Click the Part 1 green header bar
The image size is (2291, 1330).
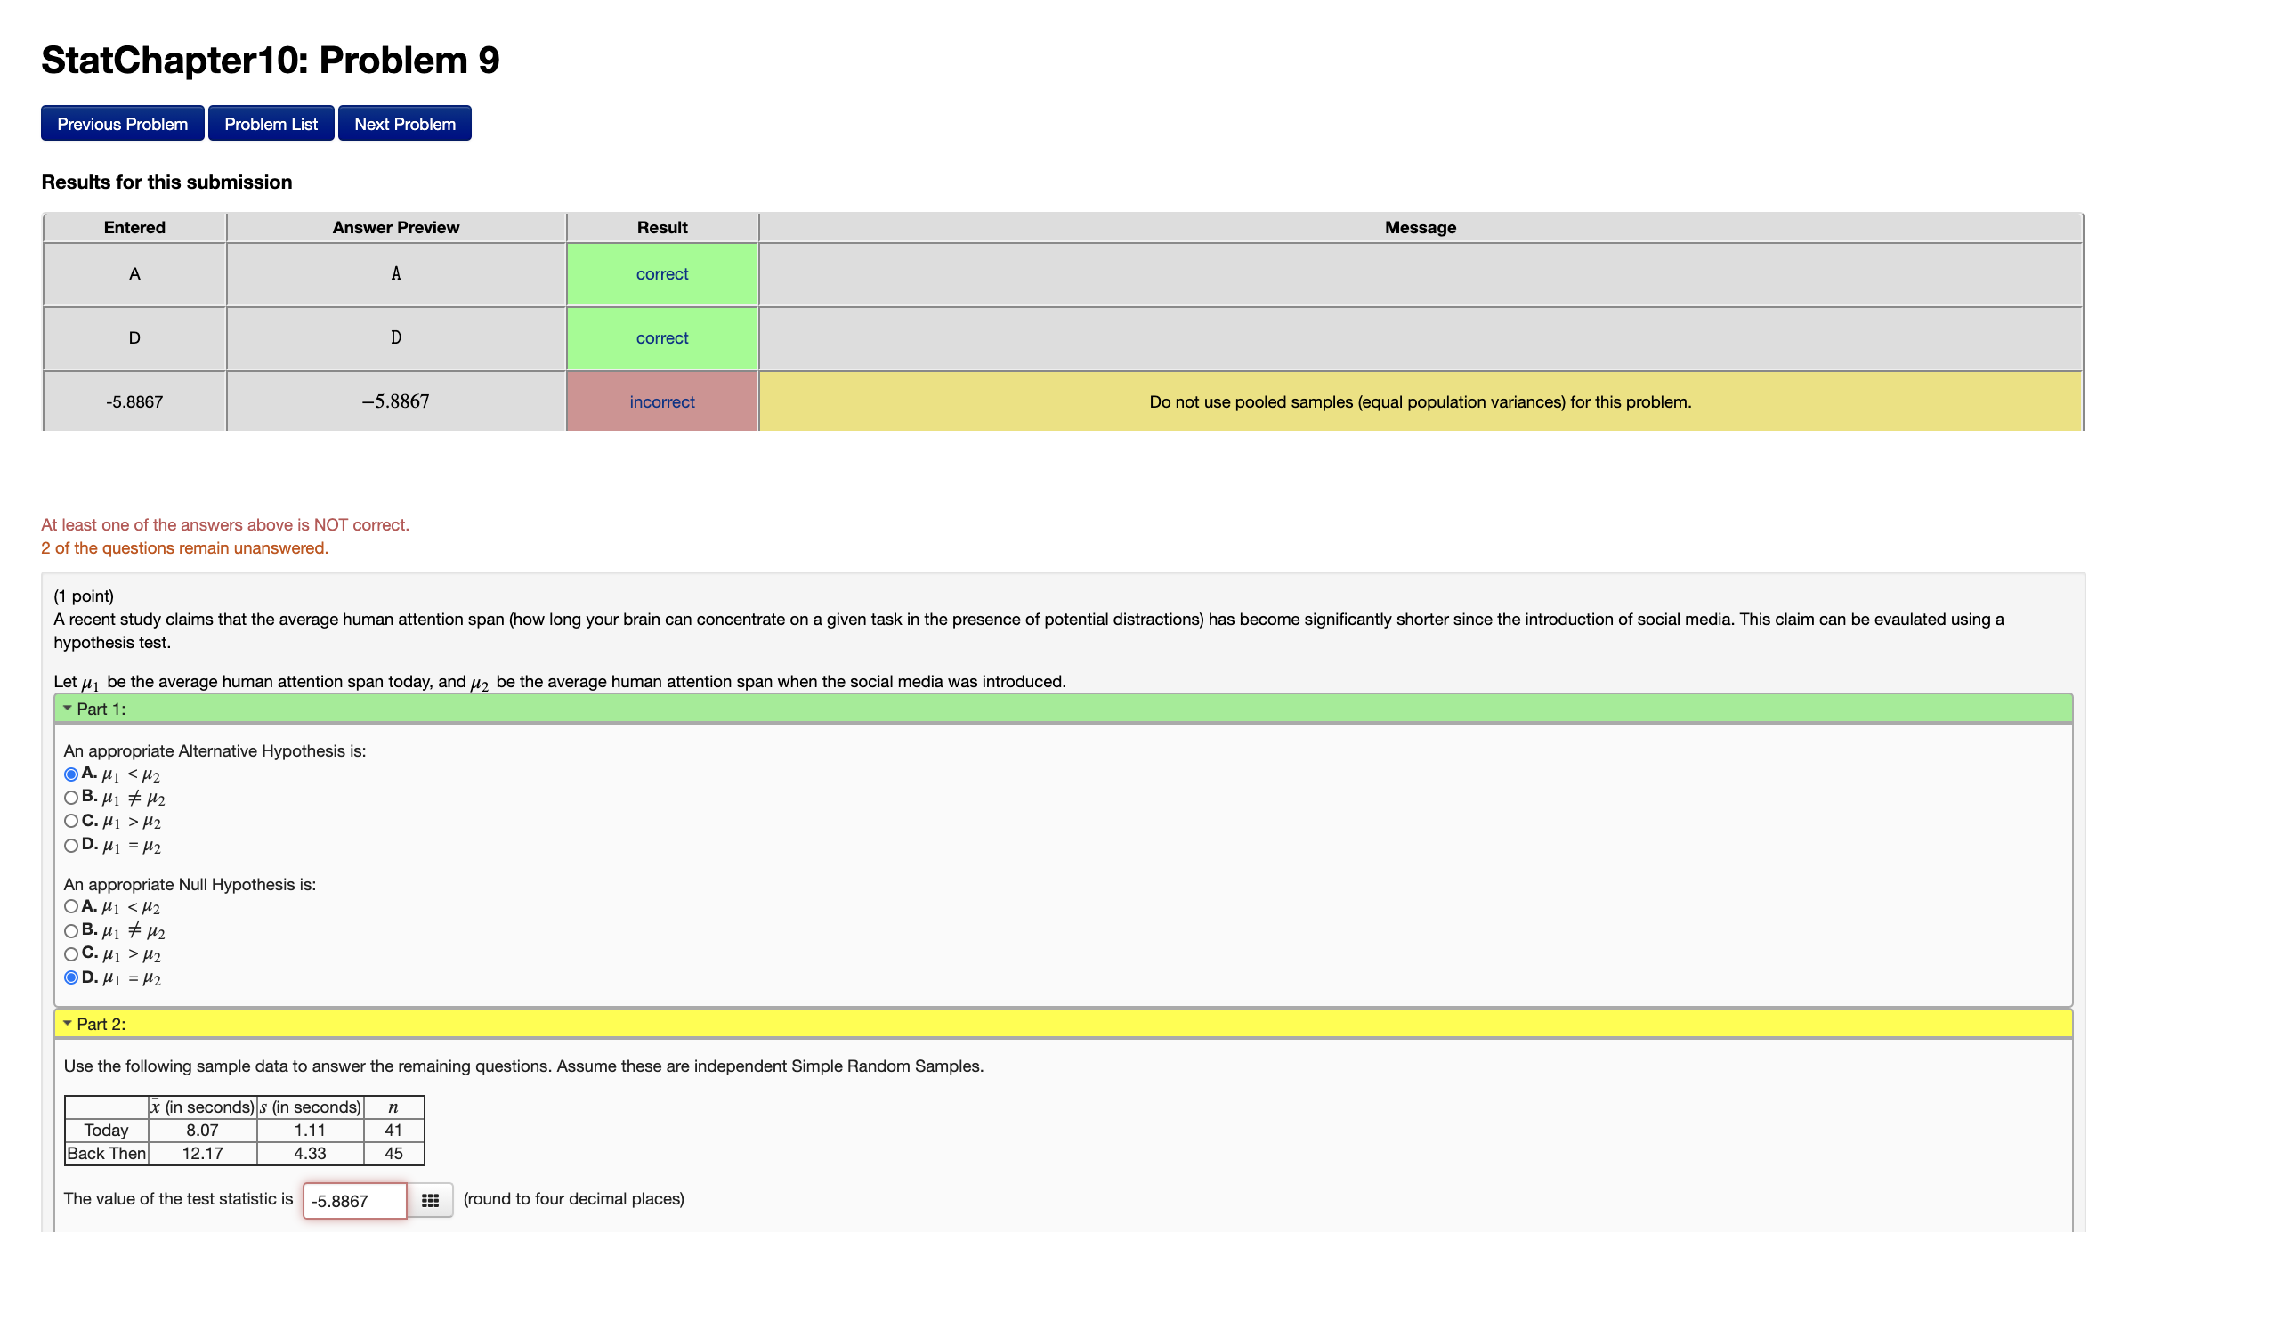pyautogui.click(x=1064, y=710)
